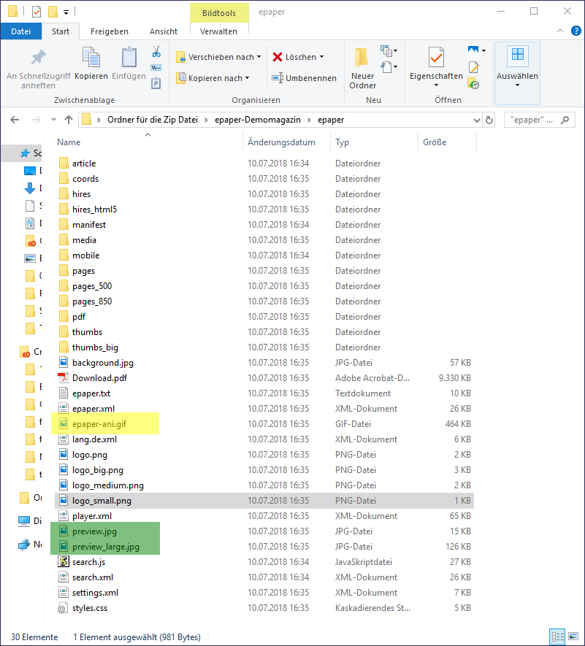
Task: Click the pin to Schnellzugriff icon
Action: click(38, 57)
